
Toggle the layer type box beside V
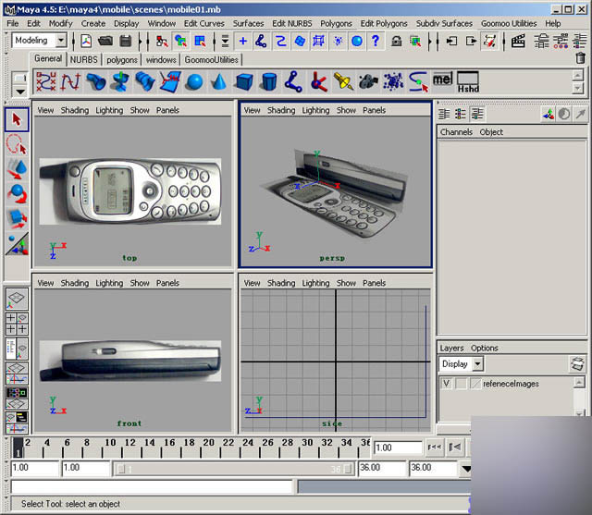coord(461,384)
